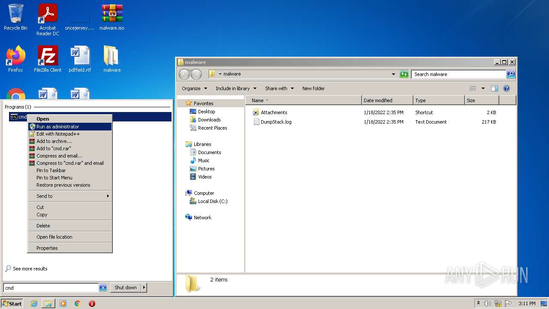The height and width of the screenshot is (309, 549).
Task: Toggle the preview pane icon
Action: 494,88
